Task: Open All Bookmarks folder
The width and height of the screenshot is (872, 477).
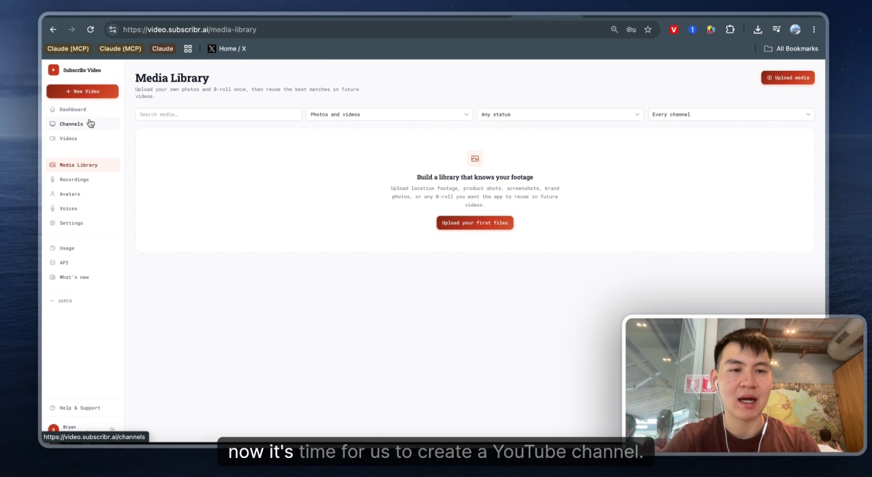Action: pos(791,49)
